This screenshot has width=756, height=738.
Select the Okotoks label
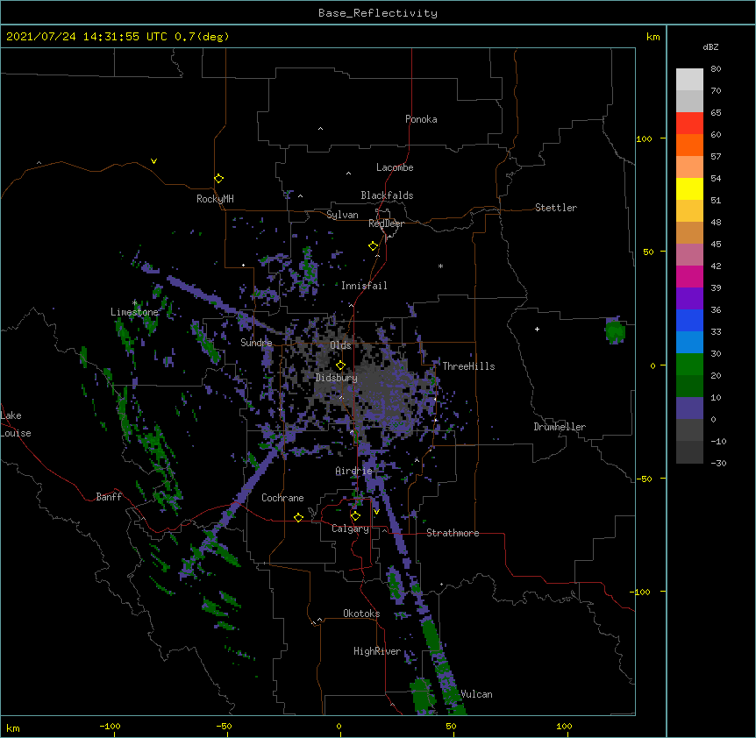(361, 614)
